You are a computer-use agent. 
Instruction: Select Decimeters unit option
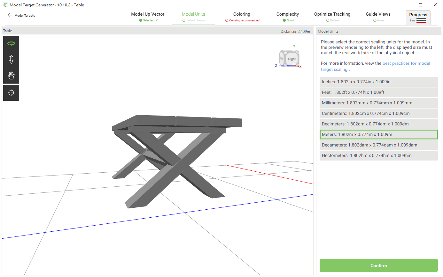[378, 124]
